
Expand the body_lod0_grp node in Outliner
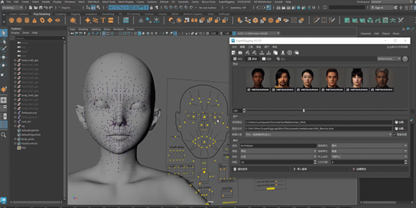(15, 95)
